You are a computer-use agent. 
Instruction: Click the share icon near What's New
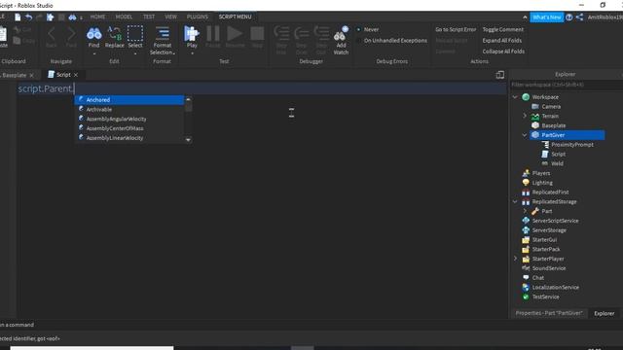click(x=580, y=17)
